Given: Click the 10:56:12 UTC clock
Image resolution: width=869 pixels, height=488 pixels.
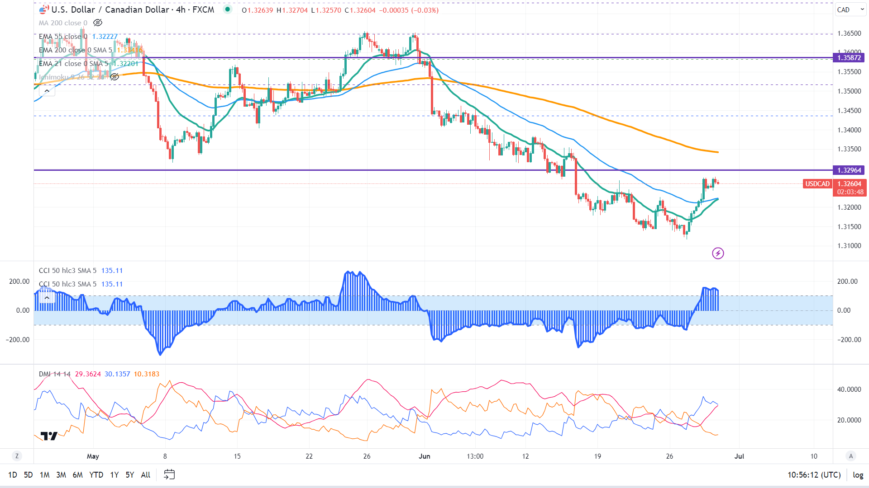Looking at the screenshot, I should coord(814,475).
